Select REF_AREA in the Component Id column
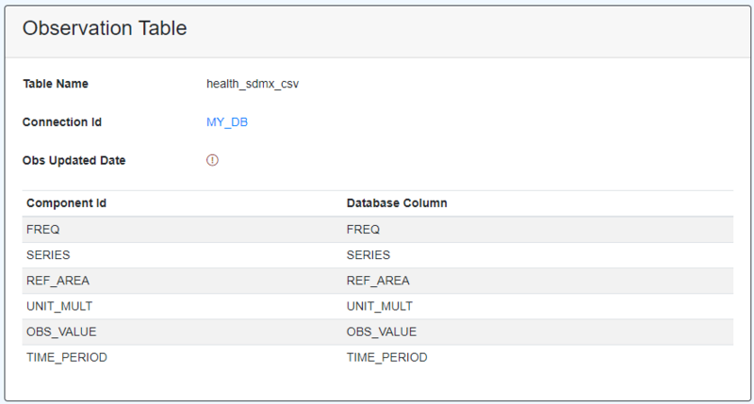The height and width of the screenshot is (404, 754). [57, 281]
